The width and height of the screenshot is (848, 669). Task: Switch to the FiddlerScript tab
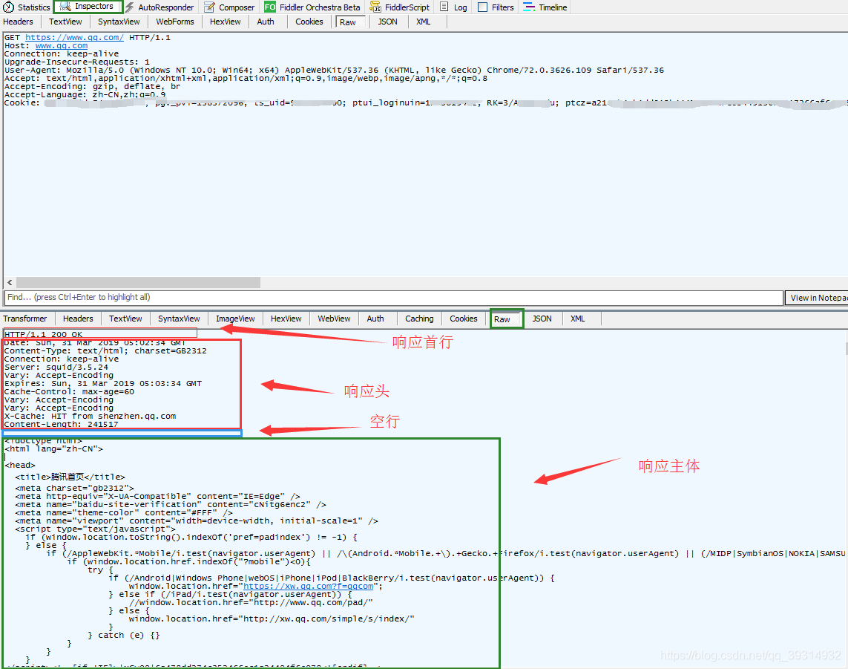click(x=407, y=7)
